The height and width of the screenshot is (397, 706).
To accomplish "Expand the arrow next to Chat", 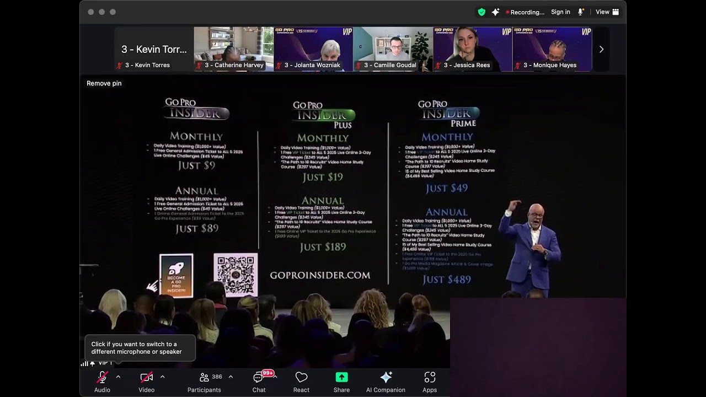I will pyautogui.click(x=275, y=377).
